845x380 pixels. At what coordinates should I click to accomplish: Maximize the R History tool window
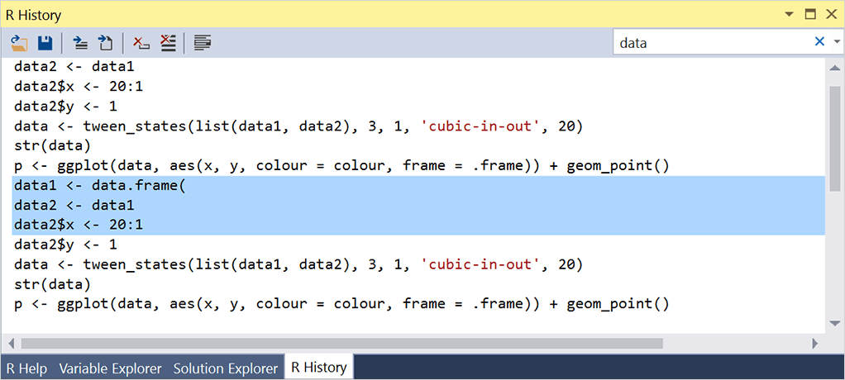coord(810,15)
